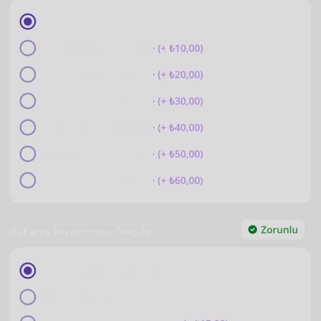Select the radio button for the +₺40,00 option
Viewport: 321px width, 321px height.
(x=28, y=127)
